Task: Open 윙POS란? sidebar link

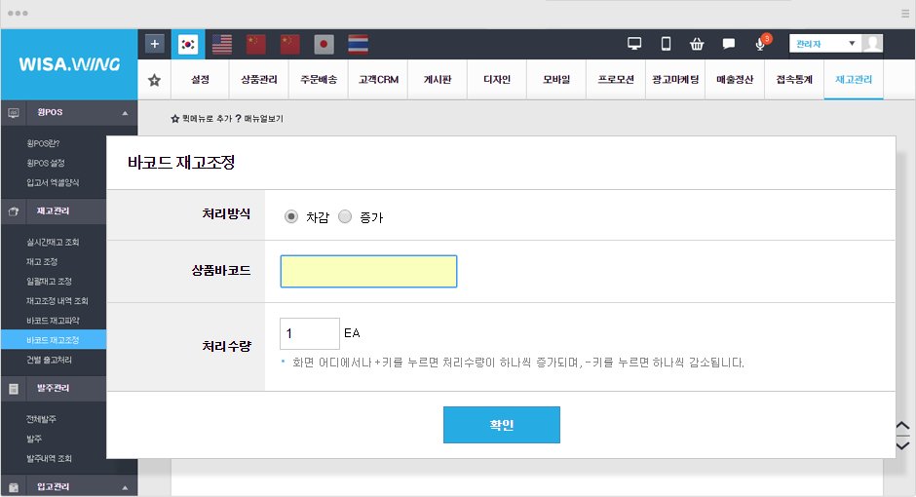Action: click(43, 143)
